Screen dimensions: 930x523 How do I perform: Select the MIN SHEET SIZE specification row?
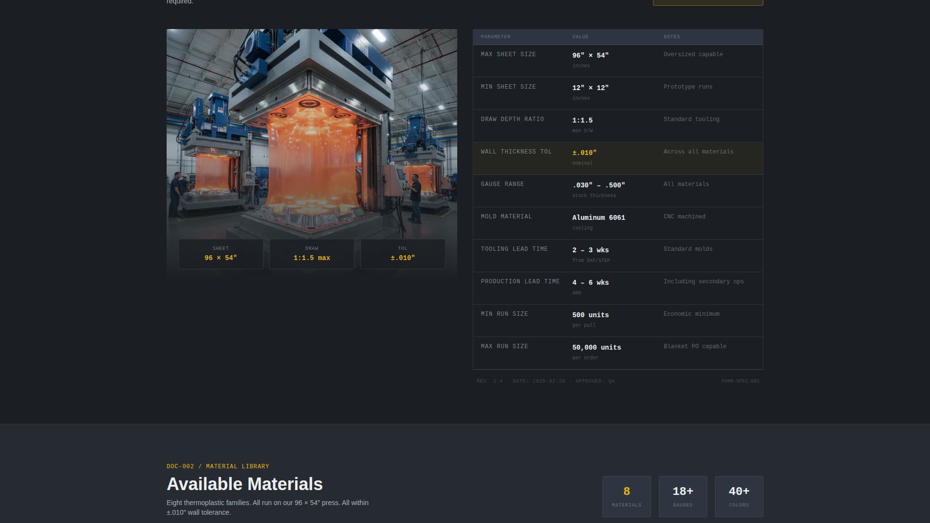[618, 92]
